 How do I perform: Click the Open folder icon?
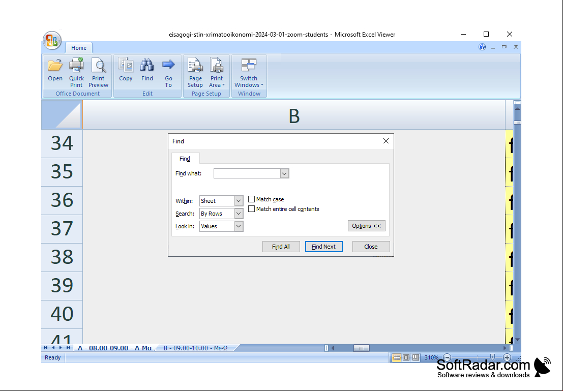click(55, 65)
